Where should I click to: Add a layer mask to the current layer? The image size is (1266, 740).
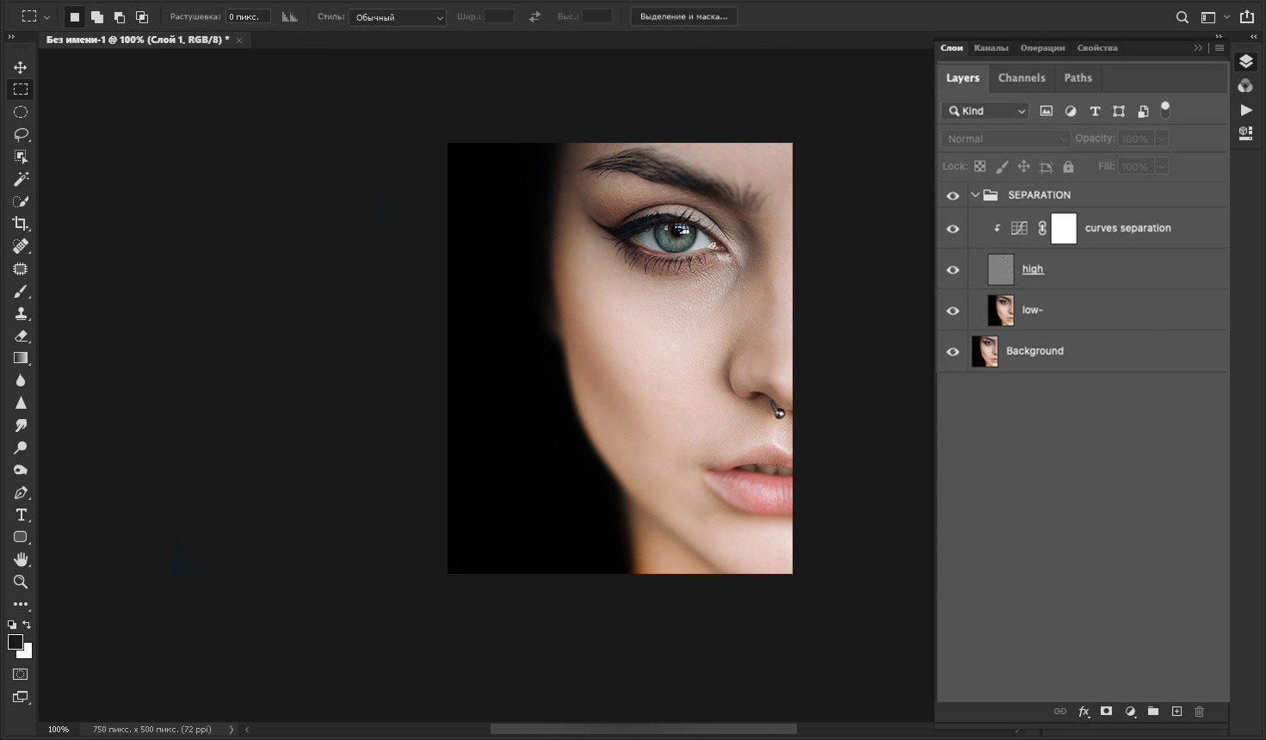[x=1106, y=712]
